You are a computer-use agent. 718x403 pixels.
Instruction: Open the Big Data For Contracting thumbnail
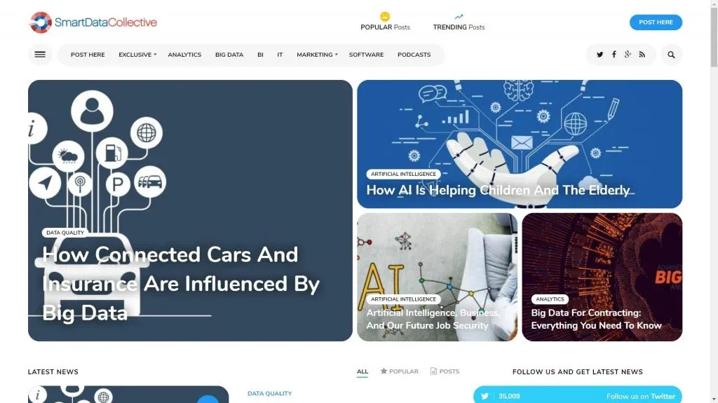pos(602,277)
